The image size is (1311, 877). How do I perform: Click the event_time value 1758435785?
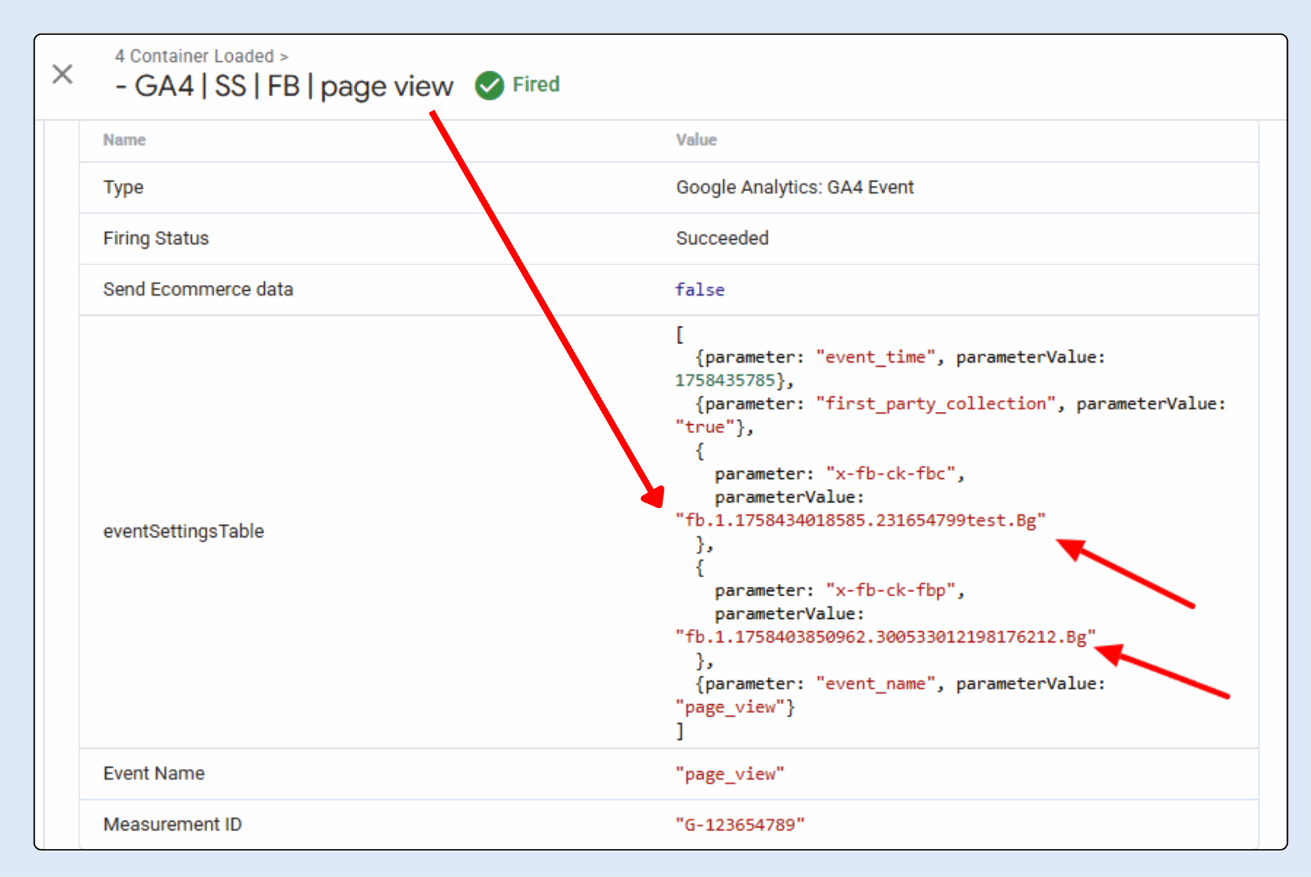click(x=725, y=380)
